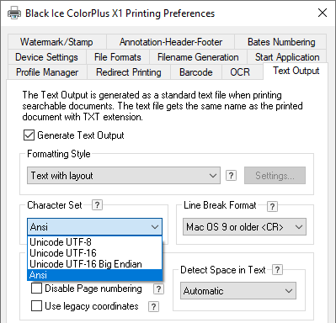Click the Line Break Format help icon
Viewport: 336px width, 323px height.
272,207
